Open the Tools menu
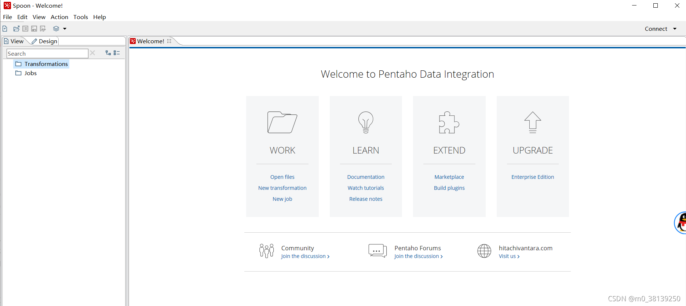 (x=81, y=17)
